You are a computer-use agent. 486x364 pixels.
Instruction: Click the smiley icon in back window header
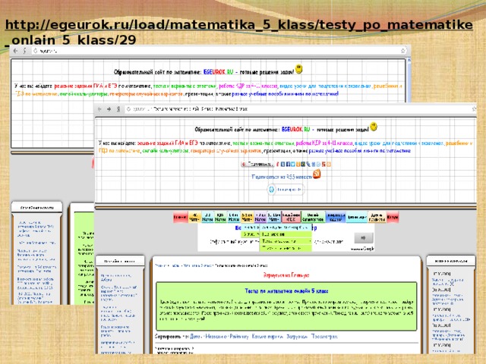pyautogui.click(x=299, y=69)
